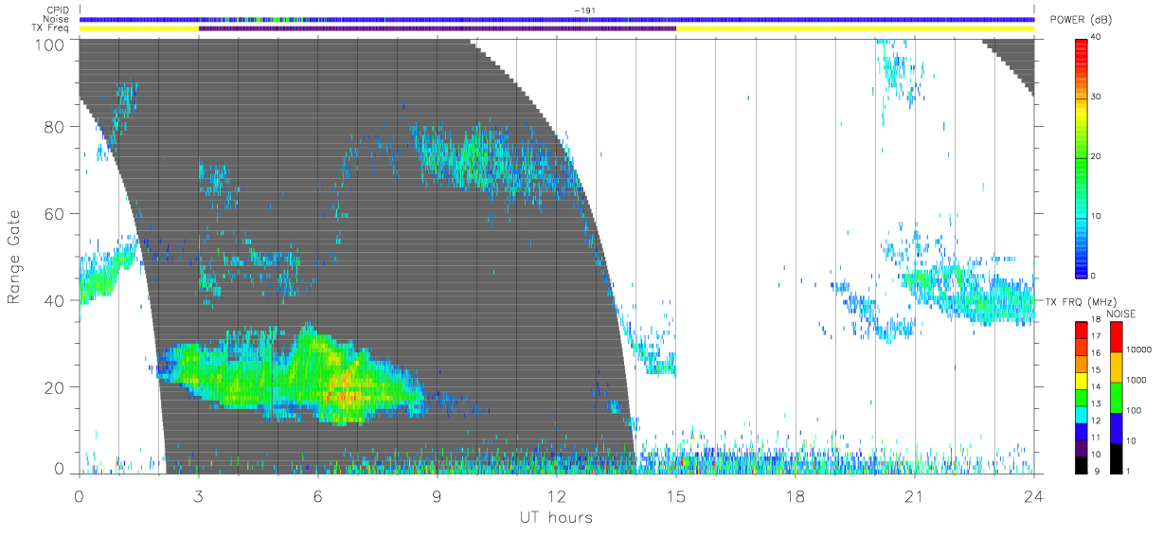
Task: Click the 17 tick on TX FRQ legend
Action: point(1096,336)
